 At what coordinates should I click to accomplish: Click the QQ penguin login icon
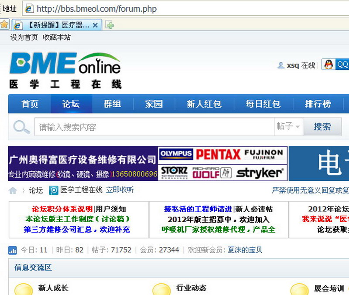[x=329, y=65]
